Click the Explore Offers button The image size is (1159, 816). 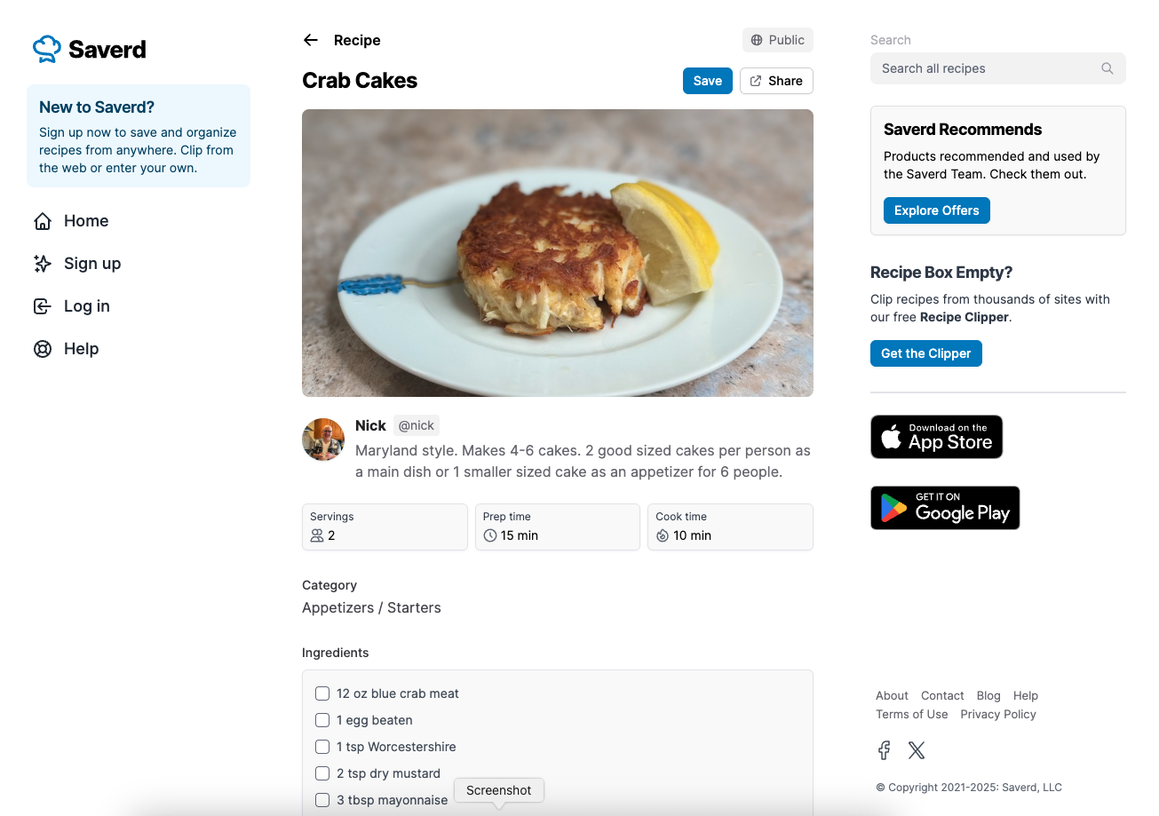pos(936,210)
